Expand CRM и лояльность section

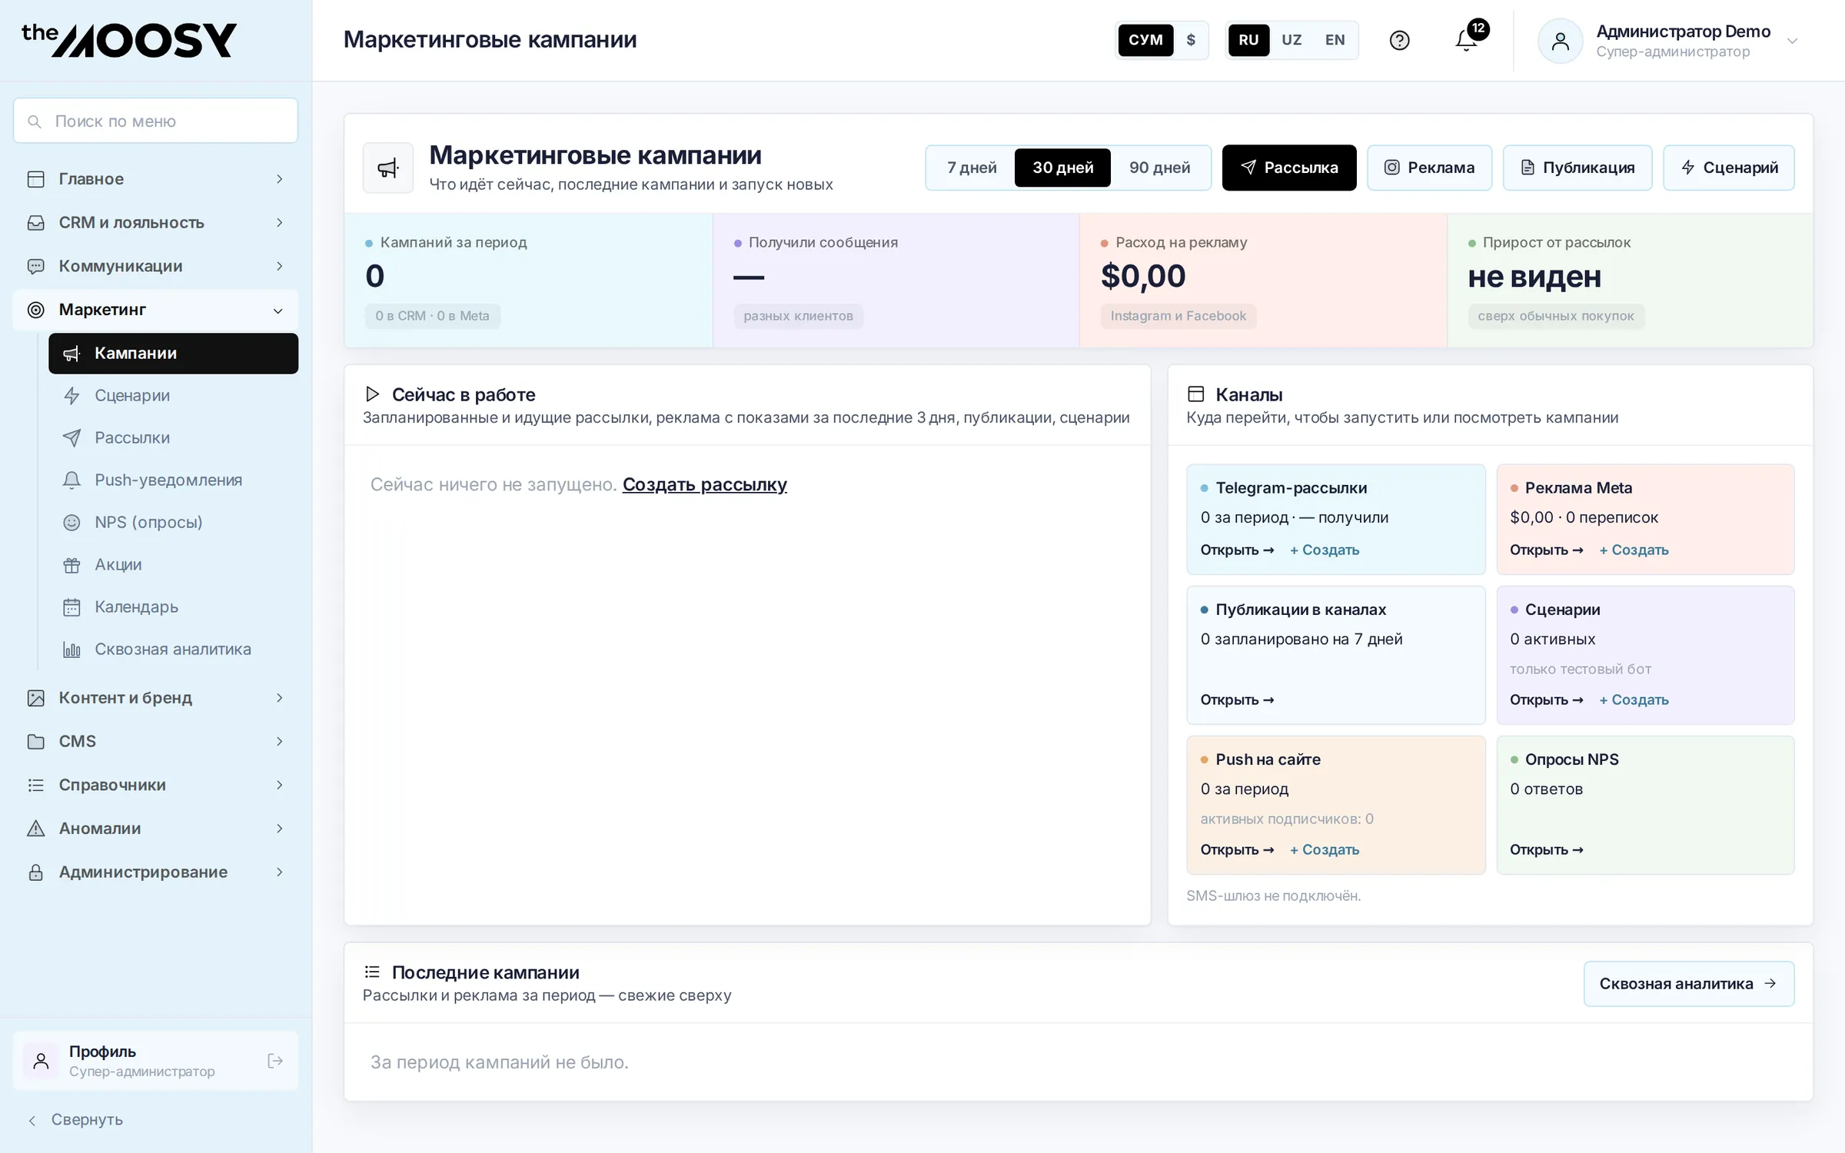point(155,222)
